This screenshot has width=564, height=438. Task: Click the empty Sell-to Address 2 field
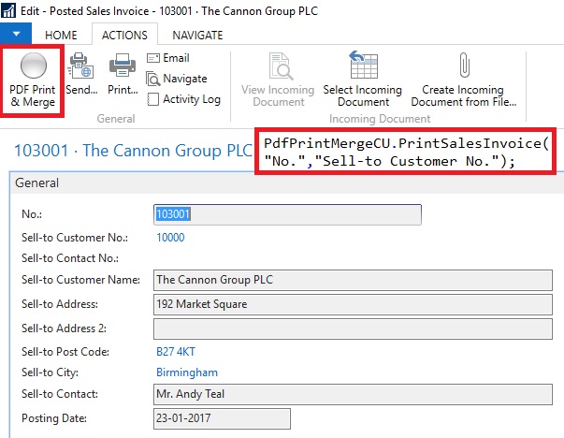pyautogui.click(x=353, y=328)
